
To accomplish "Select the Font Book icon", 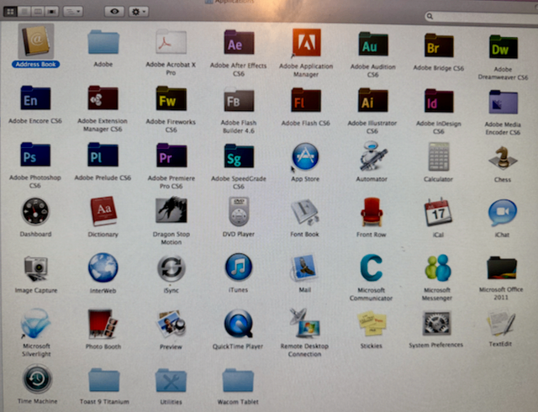I will pyautogui.click(x=305, y=212).
